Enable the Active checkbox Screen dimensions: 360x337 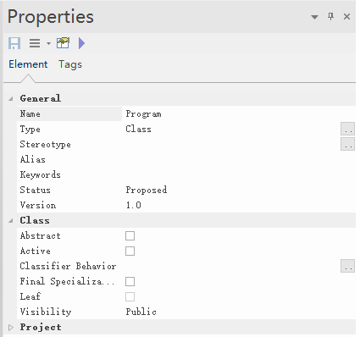click(130, 251)
